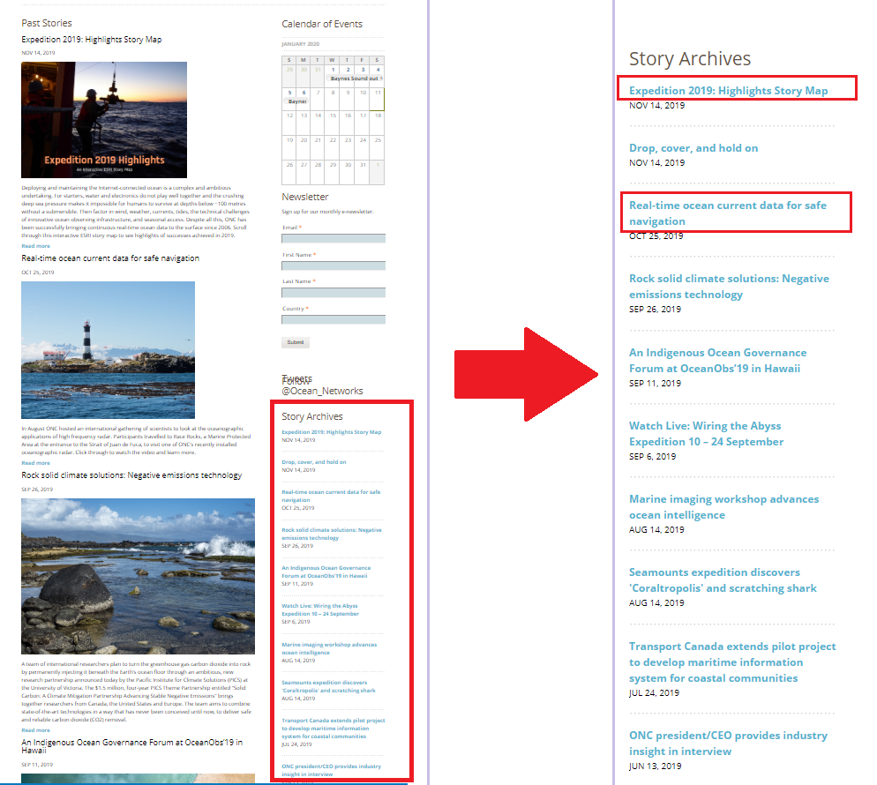Image resolution: width=877 pixels, height=785 pixels.
Task: Open Past Stories title 'Rock solid climate solutions'
Action: pos(131,475)
